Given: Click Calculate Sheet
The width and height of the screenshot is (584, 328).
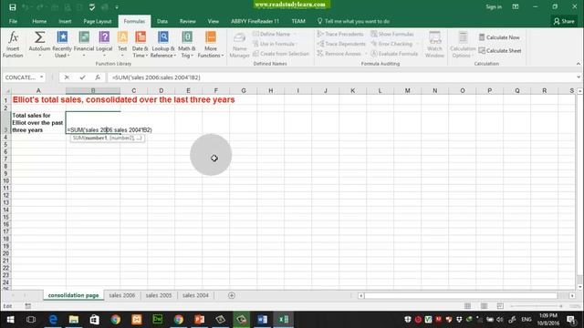Looking at the screenshot, I should [x=500, y=51].
